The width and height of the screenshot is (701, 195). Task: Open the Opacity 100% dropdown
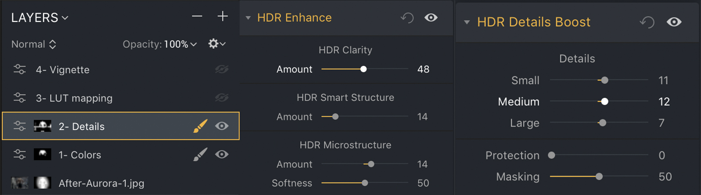point(180,44)
